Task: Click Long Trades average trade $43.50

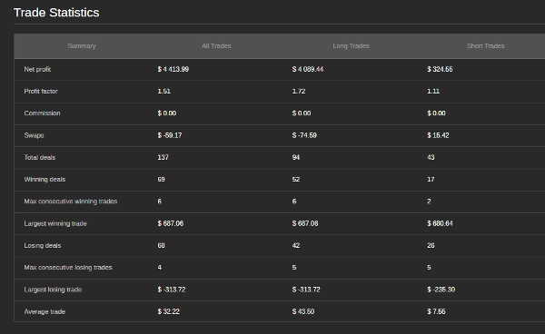Action: (x=303, y=312)
